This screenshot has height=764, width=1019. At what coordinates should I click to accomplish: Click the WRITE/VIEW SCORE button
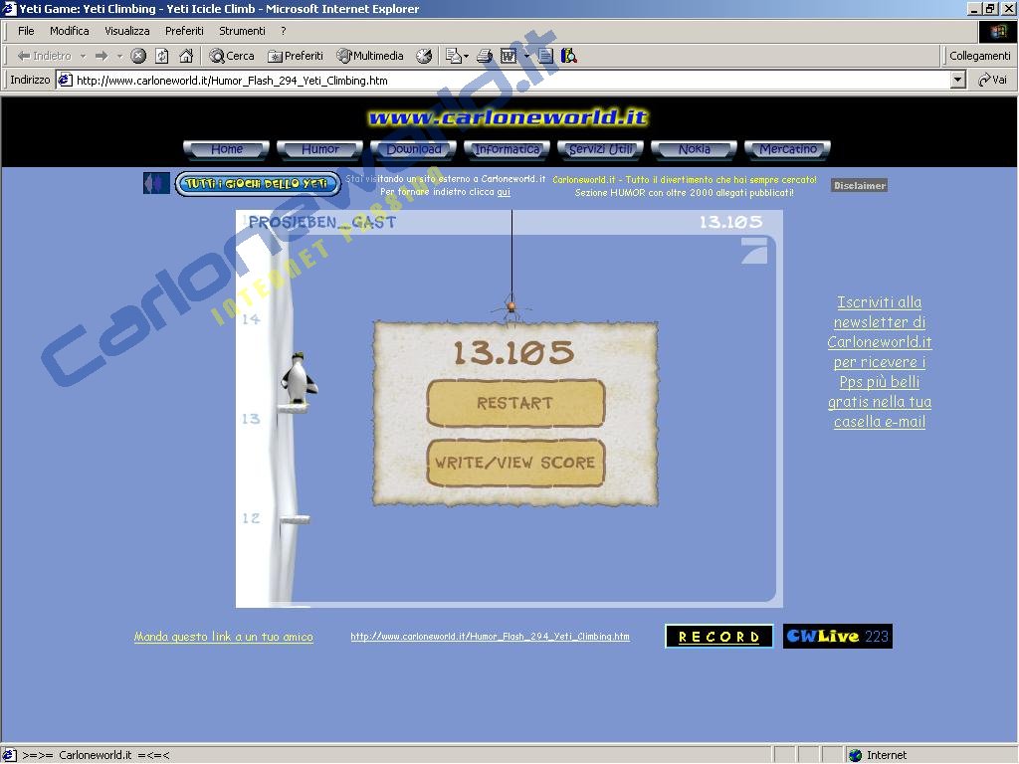click(x=515, y=463)
